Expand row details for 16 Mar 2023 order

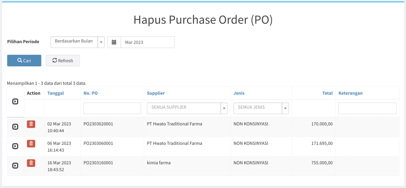(15, 165)
